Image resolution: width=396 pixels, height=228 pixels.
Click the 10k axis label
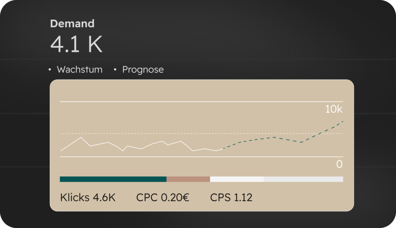[334, 109]
